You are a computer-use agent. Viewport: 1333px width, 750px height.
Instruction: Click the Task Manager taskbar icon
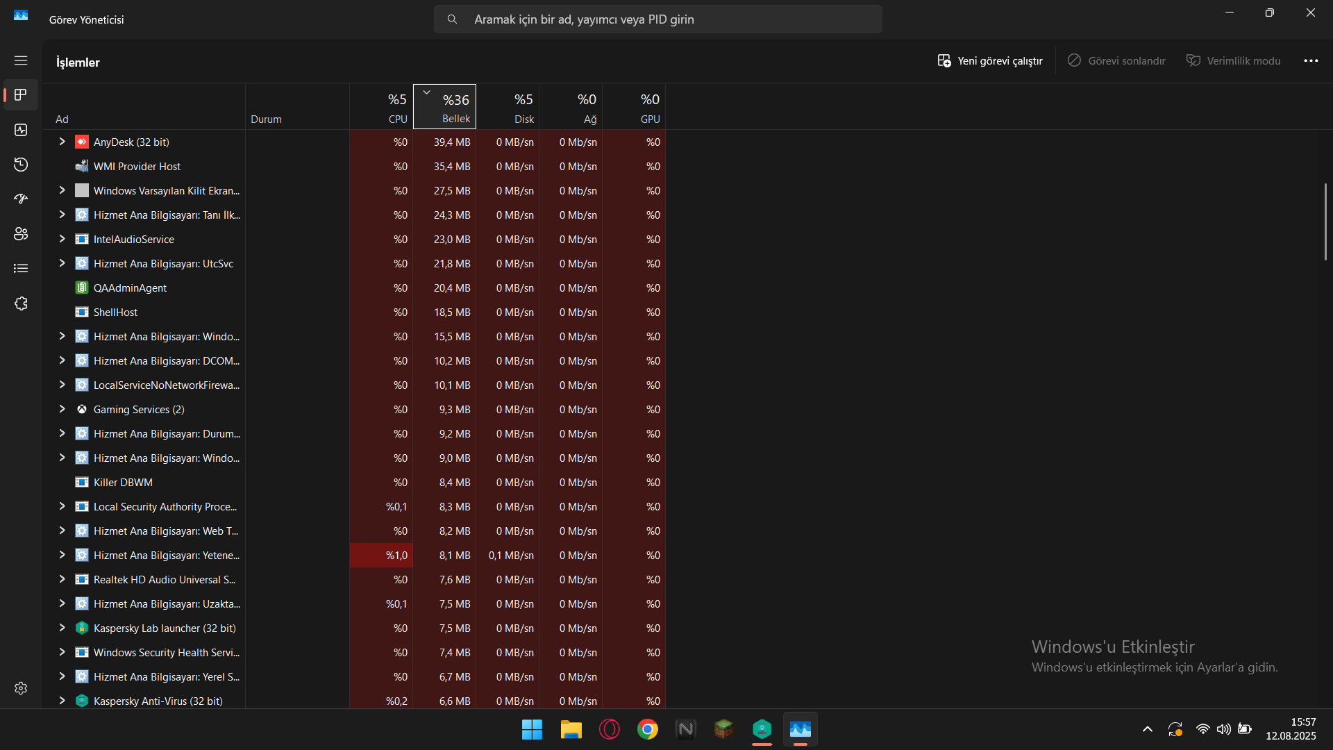click(x=800, y=729)
